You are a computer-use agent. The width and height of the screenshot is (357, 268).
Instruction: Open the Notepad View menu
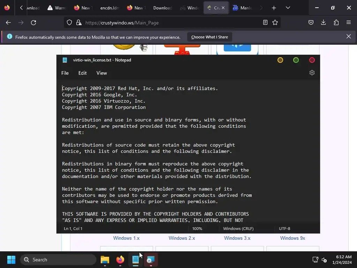(101, 73)
